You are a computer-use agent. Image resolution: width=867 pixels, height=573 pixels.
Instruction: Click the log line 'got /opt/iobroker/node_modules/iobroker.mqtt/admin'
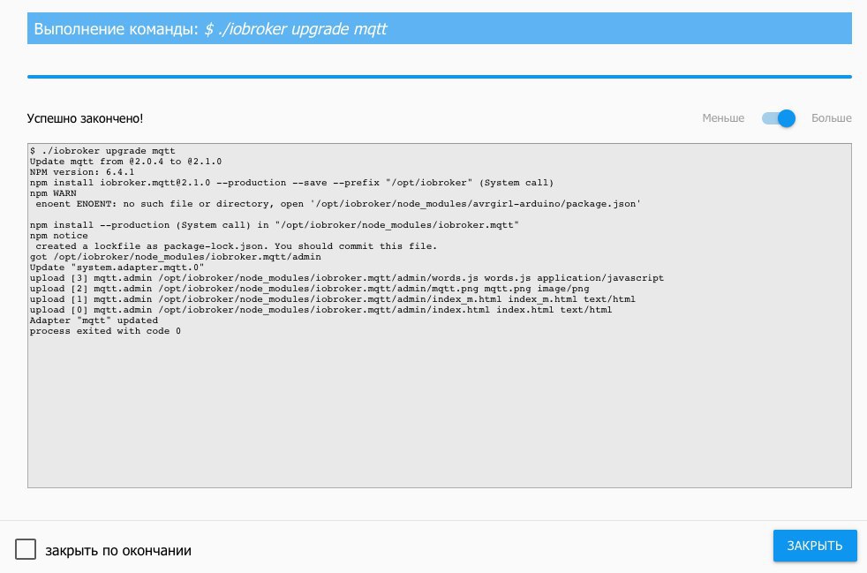coord(176,257)
